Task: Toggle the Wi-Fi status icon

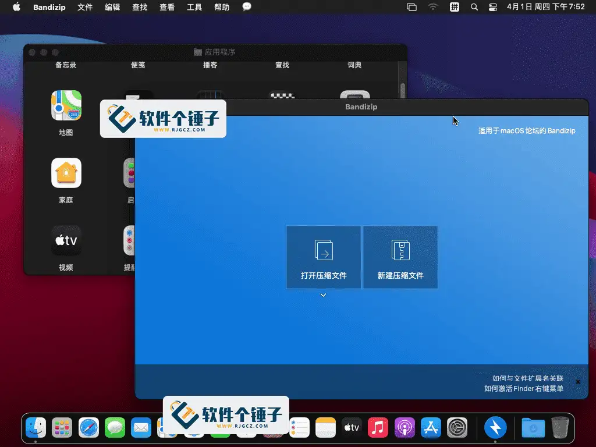Action: pos(434,8)
